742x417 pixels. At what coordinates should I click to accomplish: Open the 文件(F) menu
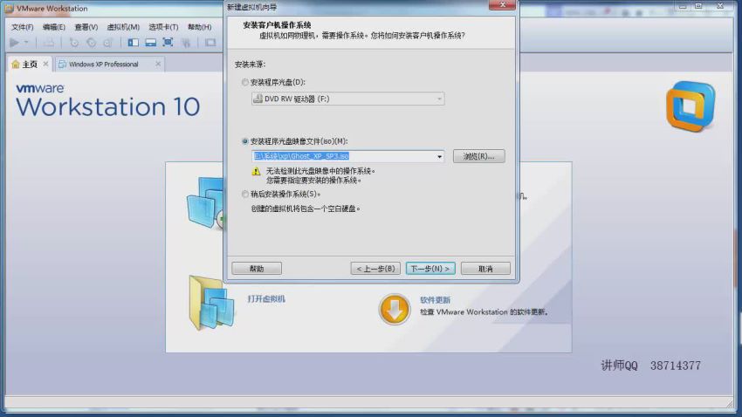coord(22,27)
